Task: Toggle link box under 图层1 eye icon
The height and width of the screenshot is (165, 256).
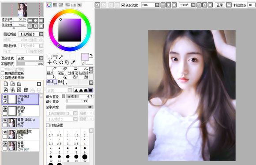Action: tap(5, 113)
